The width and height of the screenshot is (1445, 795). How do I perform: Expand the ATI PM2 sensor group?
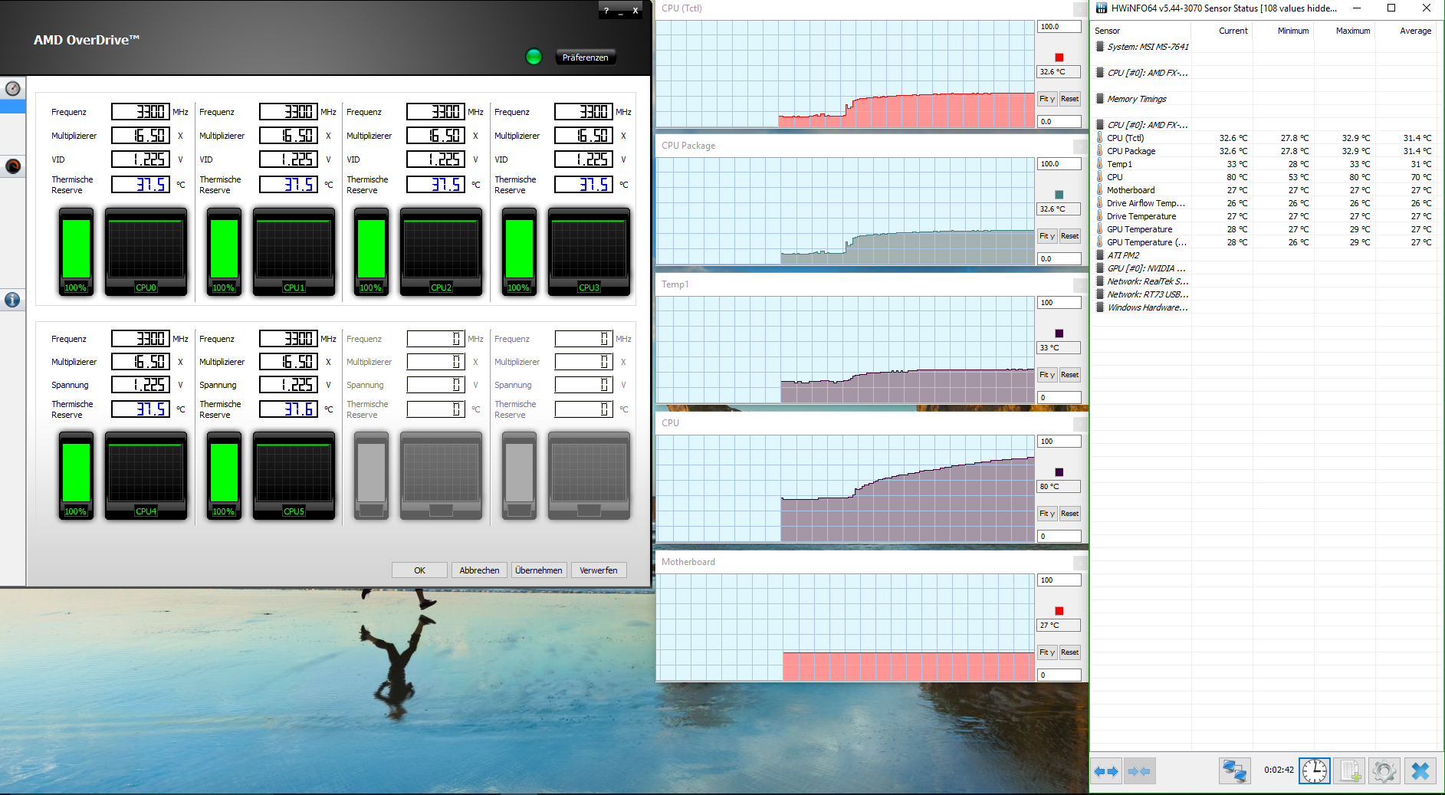click(1122, 255)
